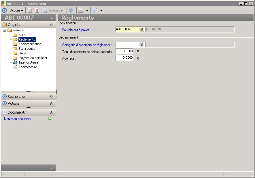Click the blue circle icon left of Actions
Image resolution: width=255 pixels, height=178 pixels.
4,10
